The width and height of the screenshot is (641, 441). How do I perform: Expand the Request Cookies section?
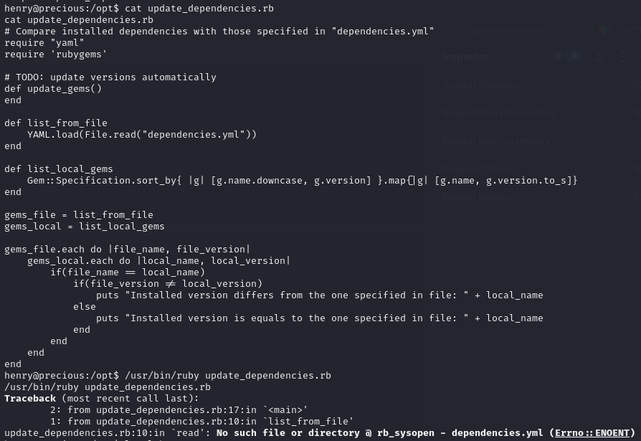[476, 169]
